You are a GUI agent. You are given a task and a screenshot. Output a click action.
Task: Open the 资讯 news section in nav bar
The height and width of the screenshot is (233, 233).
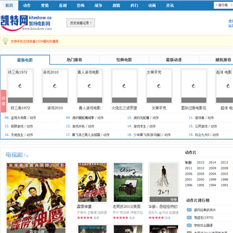(170, 6)
